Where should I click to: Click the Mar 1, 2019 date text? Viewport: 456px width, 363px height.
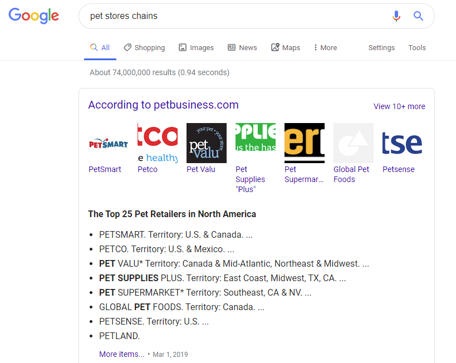[x=170, y=355]
